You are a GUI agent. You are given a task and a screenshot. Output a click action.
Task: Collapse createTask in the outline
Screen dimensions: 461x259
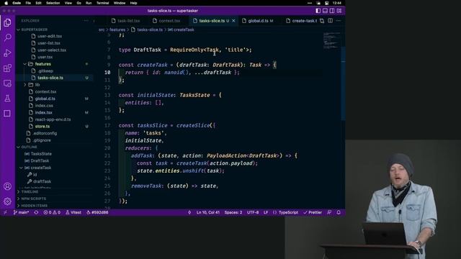[21, 168]
